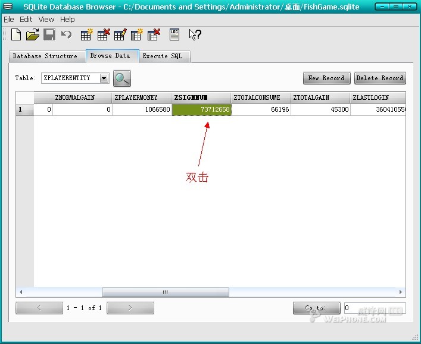Screen dimensions: 421x344
Task: Open the View menu
Action: [x=46, y=19]
